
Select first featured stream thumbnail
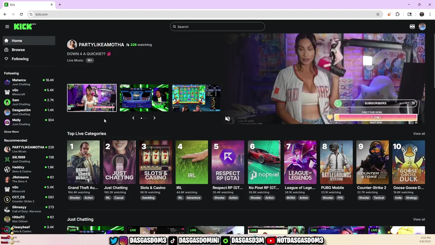92,98
